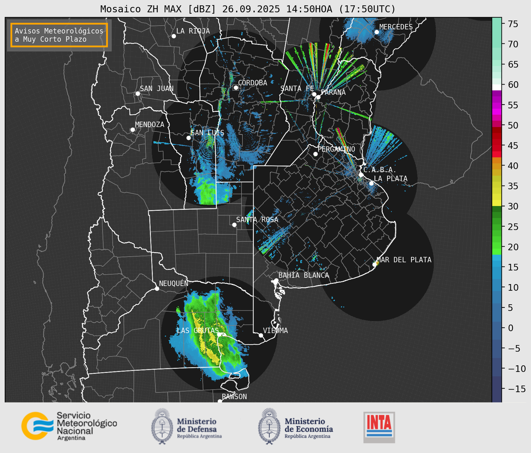Select the San Luis city marker
Screen dimensions: 531x453
pyautogui.click(x=189, y=138)
